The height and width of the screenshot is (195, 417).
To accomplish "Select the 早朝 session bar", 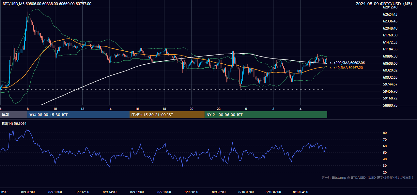I will 14,115.
